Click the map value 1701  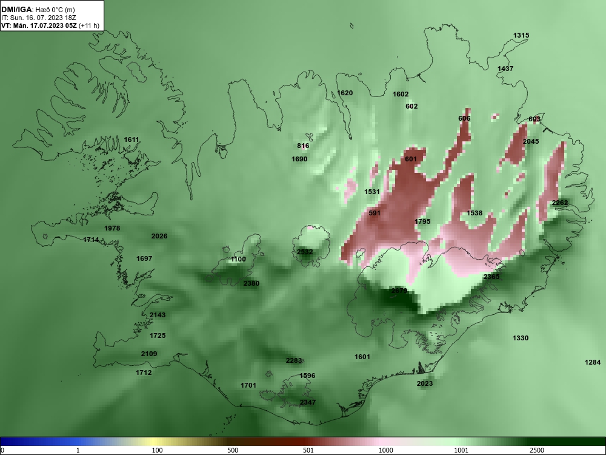click(248, 385)
